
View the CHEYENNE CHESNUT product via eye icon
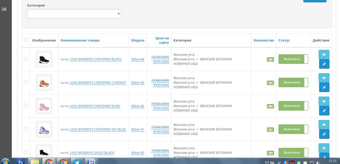click(x=324, y=78)
